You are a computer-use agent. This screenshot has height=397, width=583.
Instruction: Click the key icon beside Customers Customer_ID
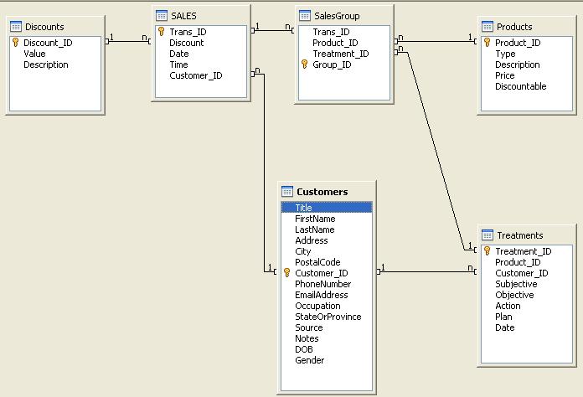(287, 273)
